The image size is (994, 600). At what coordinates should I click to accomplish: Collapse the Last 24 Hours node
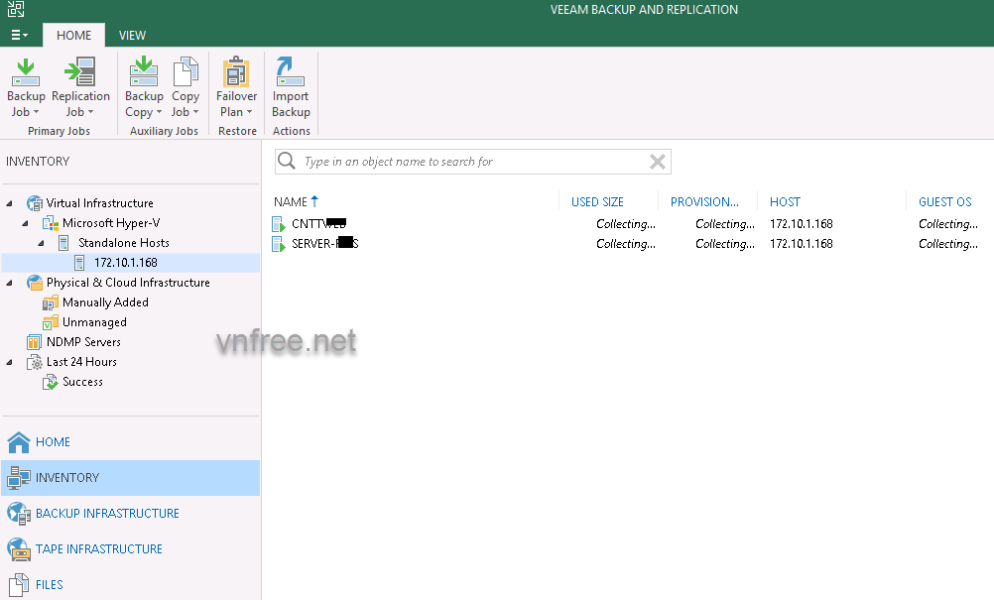click(x=10, y=362)
